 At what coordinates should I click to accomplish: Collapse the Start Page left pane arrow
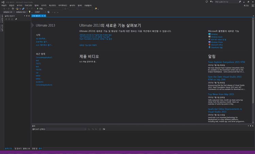point(33,25)
